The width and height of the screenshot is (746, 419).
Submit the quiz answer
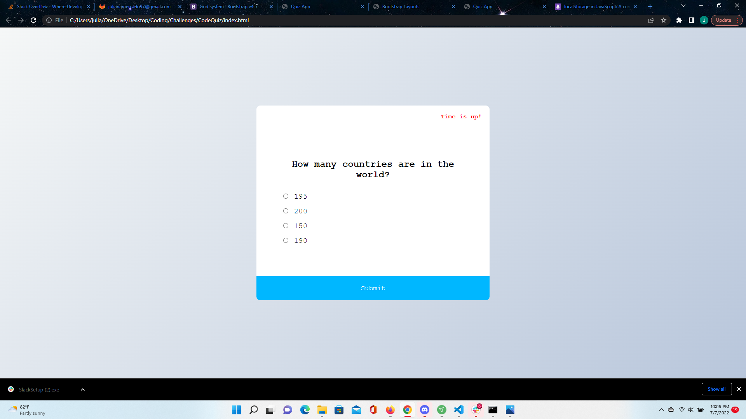pos(373,288)
